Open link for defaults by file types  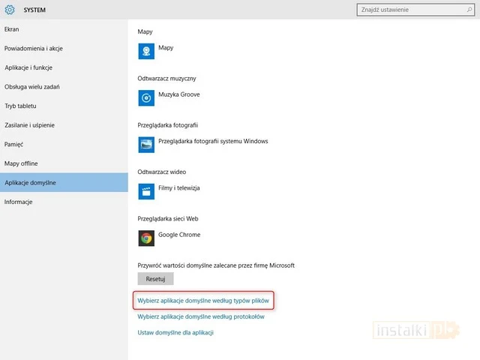202,301
